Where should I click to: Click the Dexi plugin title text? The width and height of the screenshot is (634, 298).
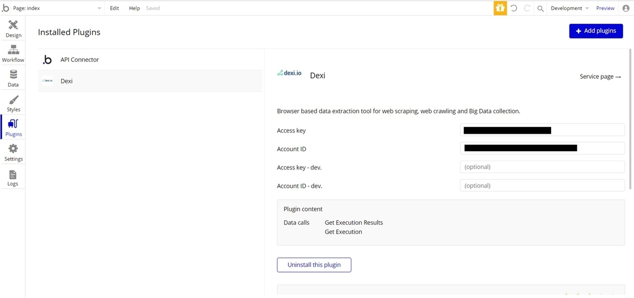tap(318, 76)
